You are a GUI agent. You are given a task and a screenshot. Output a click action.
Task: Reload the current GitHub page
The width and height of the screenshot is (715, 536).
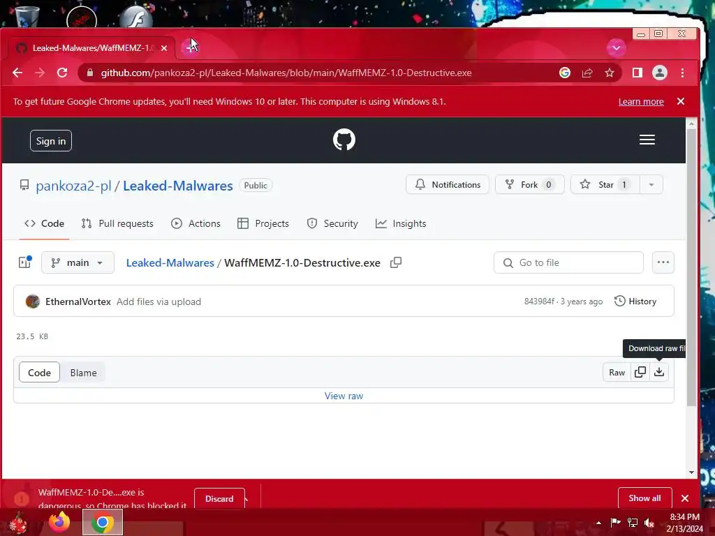coord(62,73)
